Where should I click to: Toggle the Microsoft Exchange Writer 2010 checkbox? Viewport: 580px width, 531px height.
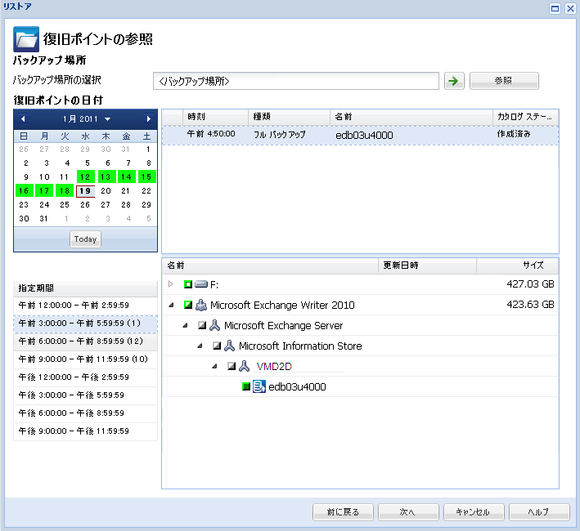click(187, 305)
